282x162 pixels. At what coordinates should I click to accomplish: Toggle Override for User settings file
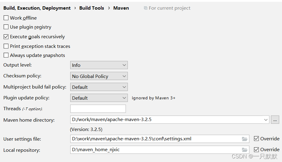coord(256,139)
